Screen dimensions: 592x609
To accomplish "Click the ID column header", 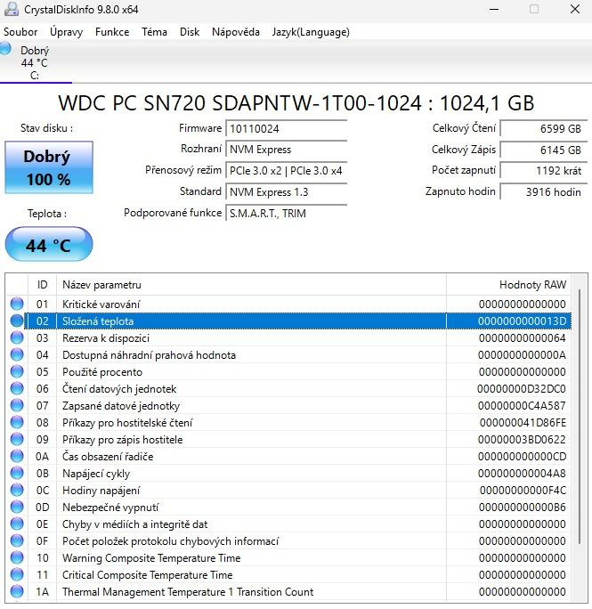I will 43,285.
